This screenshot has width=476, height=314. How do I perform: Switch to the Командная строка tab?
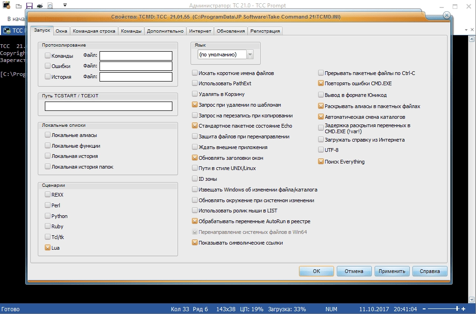point(94,31)
